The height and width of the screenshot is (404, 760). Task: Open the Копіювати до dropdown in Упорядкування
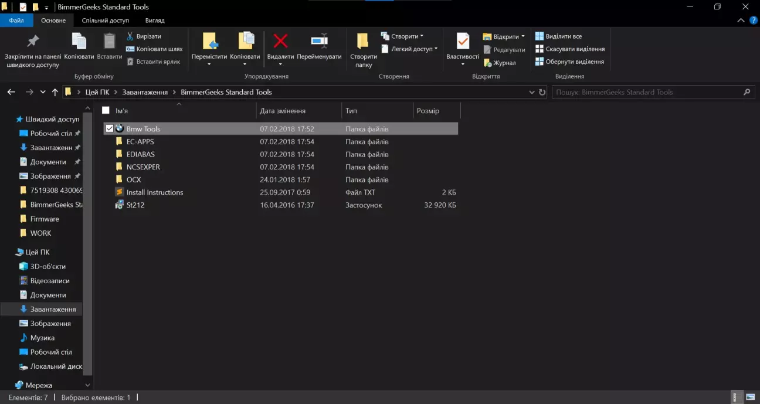click(x=245, y=63)
